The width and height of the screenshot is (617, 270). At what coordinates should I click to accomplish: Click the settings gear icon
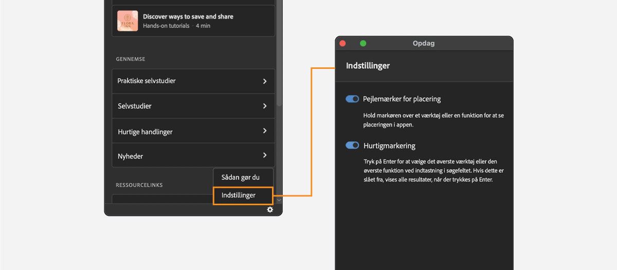(270, 210)
